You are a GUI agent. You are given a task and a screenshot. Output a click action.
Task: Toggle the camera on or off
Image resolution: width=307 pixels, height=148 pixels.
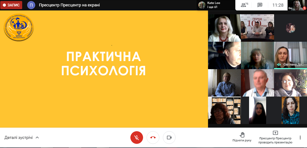point(169,137)
